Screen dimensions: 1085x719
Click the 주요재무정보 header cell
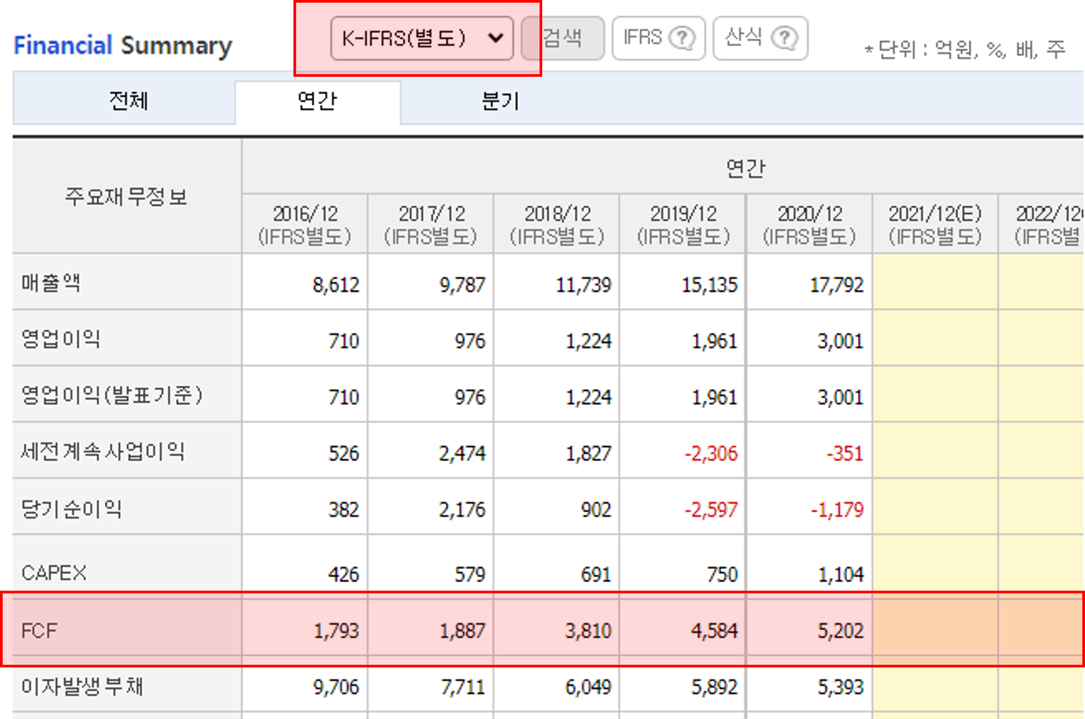coord(126,197)
